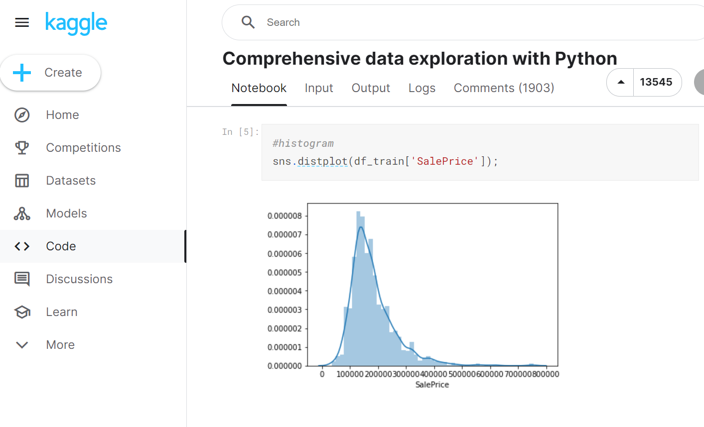
Task: Click the Kaggle logo
Action: 76,23
